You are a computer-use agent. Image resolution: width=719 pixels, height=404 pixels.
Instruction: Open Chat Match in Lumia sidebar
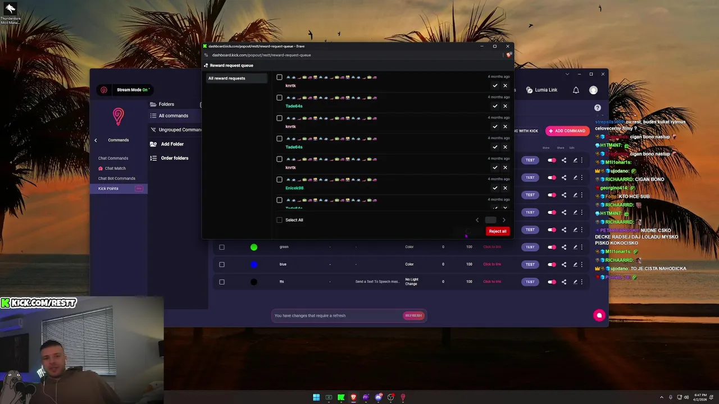pyautogui.click(x=112, y=168)
